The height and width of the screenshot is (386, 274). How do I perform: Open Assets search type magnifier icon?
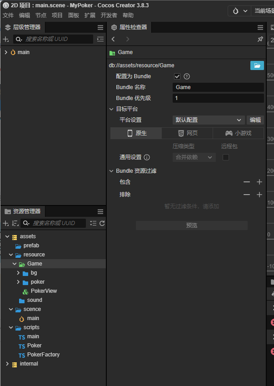(x=26, y=223)
